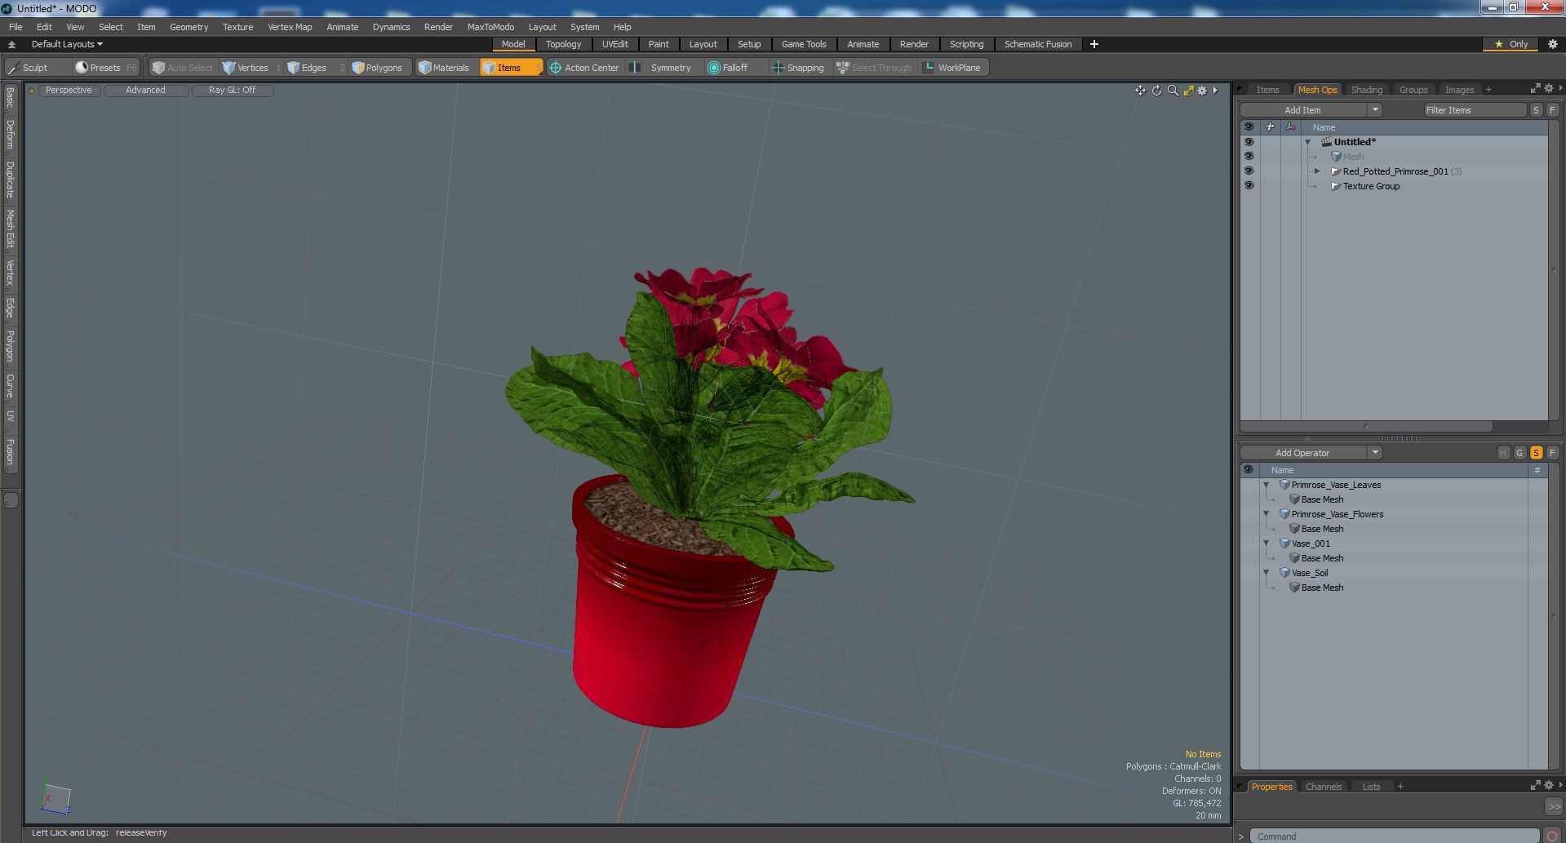Open the Advanced shading style dropdown
The image size is (1566, 843).
pyautogui.click(x=145, y=91)
